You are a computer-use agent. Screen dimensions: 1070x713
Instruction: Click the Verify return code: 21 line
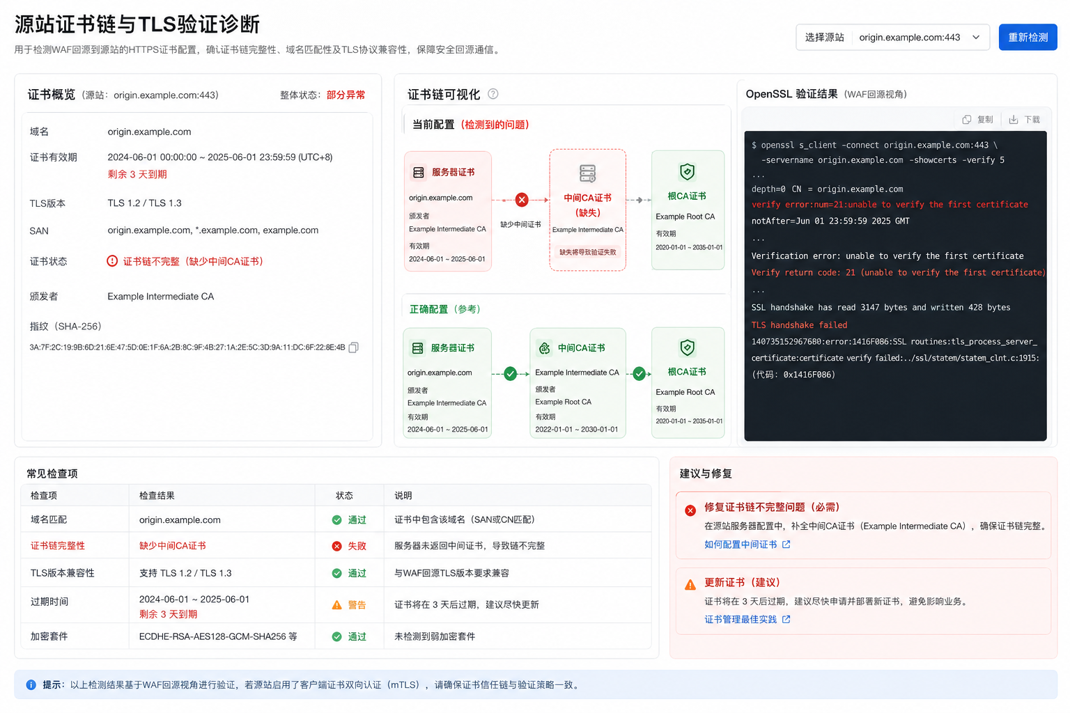[898, 273]
